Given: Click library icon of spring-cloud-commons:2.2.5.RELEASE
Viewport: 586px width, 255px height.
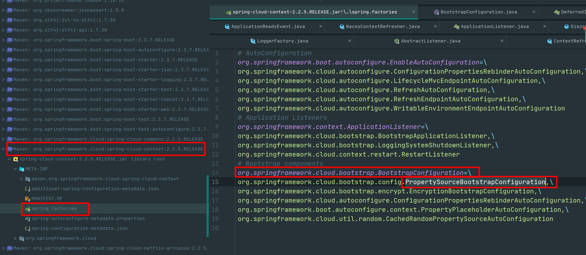Looking at the screenshot, I should (x=10, y=139).
